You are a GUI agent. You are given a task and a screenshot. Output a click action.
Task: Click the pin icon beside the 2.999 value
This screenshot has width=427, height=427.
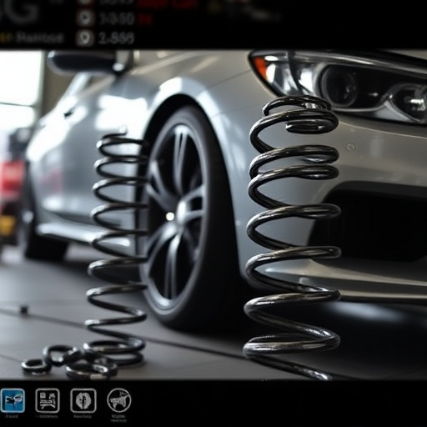tap(85, 38)
